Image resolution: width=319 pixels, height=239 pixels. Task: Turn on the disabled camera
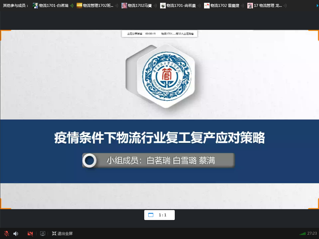click(x=30, y=233)
